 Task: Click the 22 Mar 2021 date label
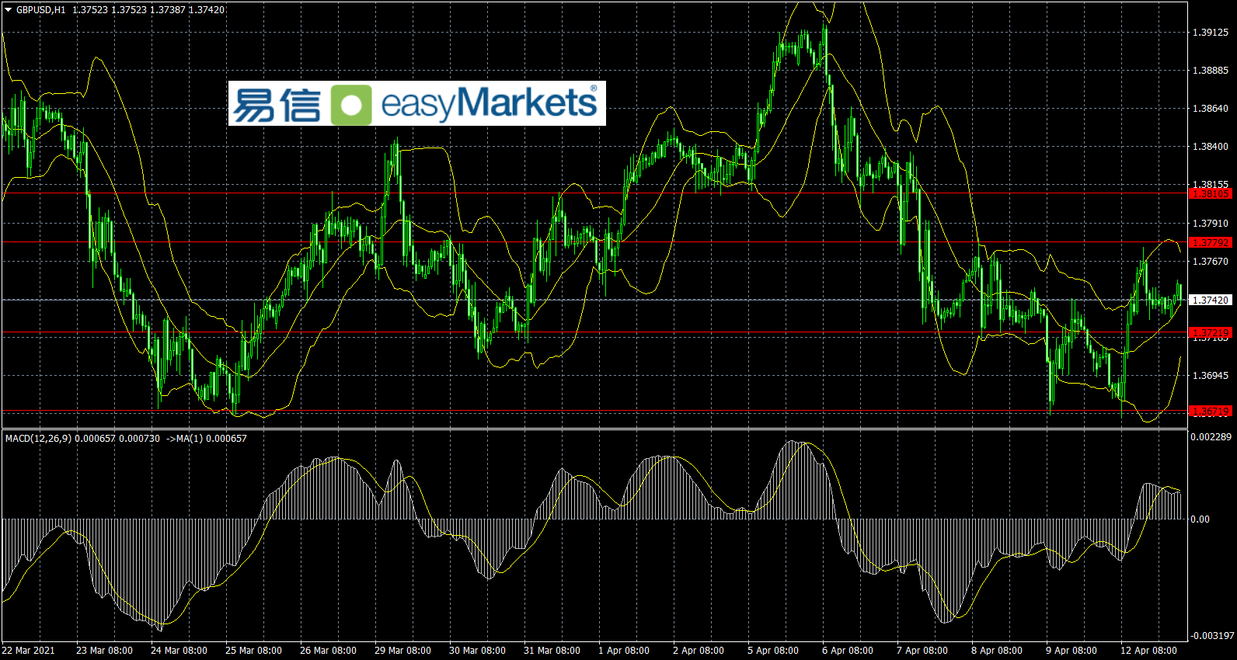coord(29,651)
